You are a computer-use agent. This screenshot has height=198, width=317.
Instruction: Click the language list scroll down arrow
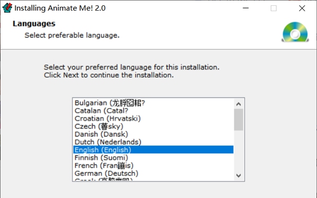[x=239, y=176]
